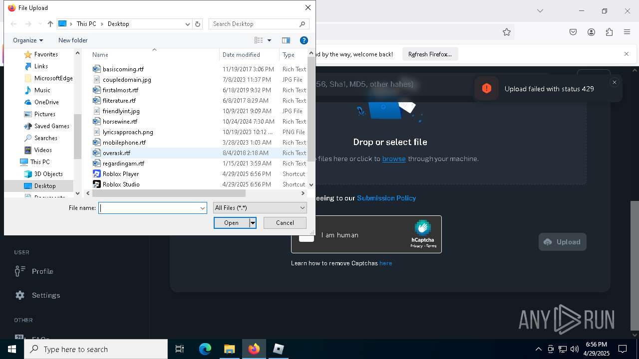Click the file list horizontal scrollbar
Viewport: 639px width, 359px height.
click(x=169, y=193)
